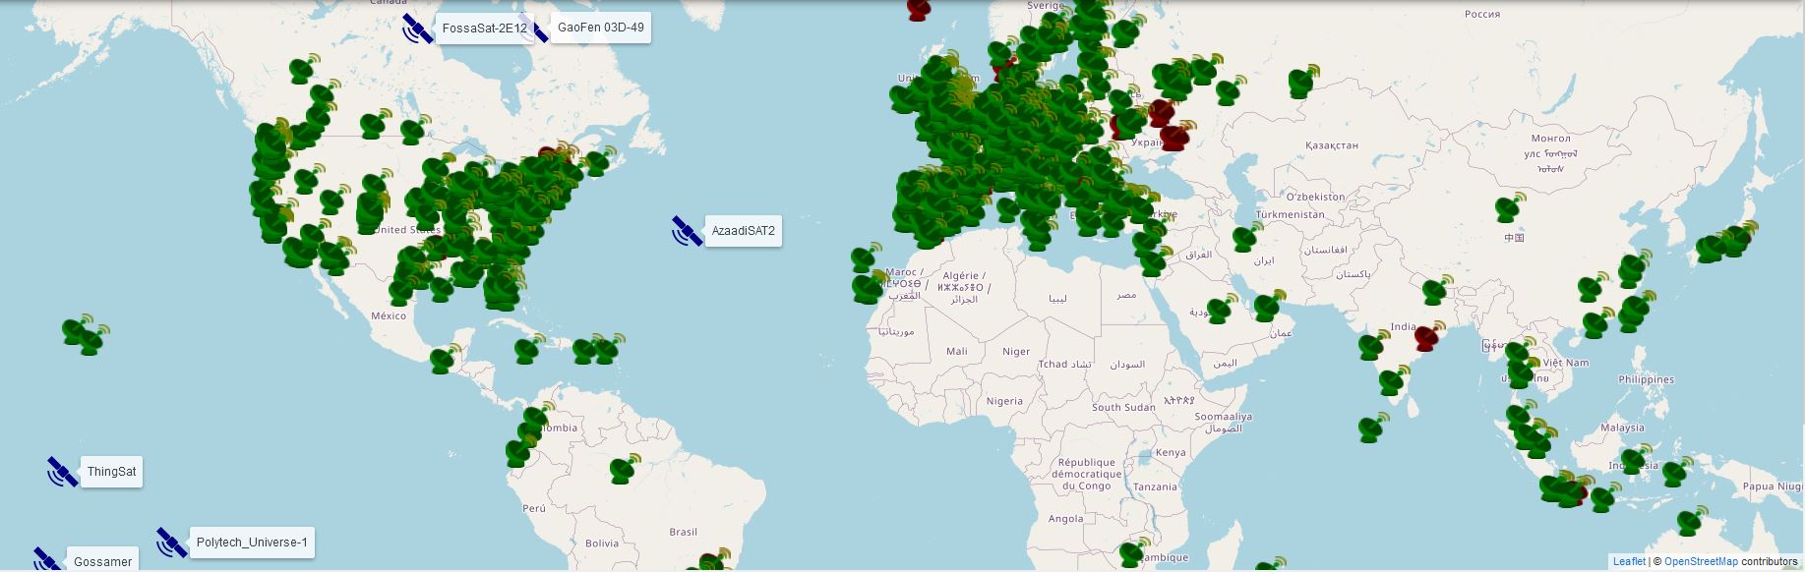Open the ground station marker in Iran

(1246, 238)
